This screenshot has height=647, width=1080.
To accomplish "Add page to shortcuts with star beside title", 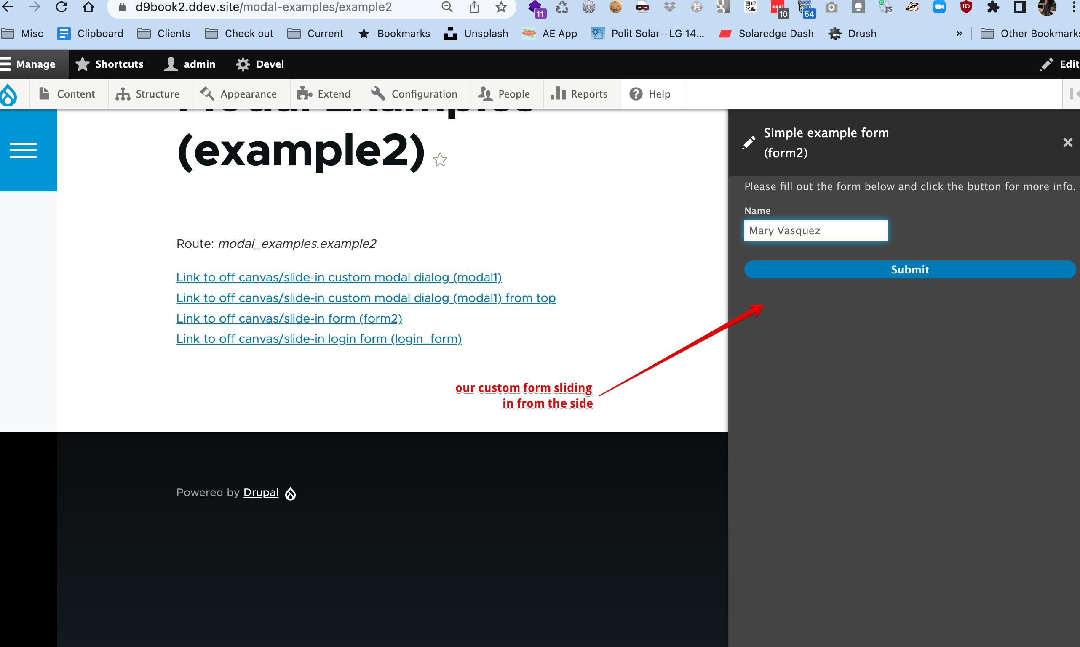I will click(440, 159).
